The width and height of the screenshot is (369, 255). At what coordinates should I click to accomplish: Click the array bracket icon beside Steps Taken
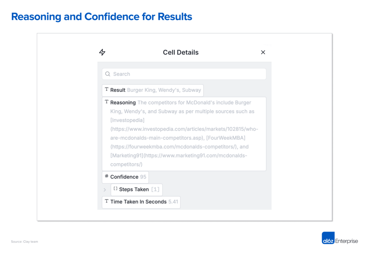(x=115, y=189)
